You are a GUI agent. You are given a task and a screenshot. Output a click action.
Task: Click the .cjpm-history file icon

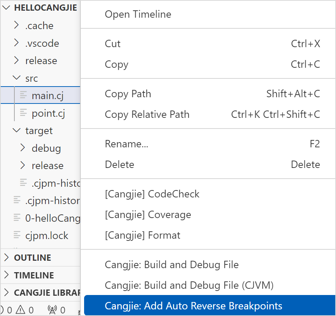point(17,200)
